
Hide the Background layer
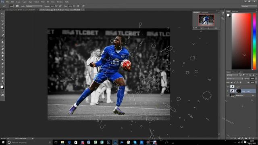click(228, 95)
